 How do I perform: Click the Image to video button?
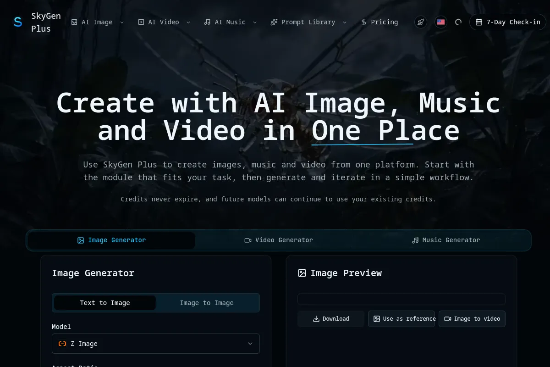[x=472, y=319]
